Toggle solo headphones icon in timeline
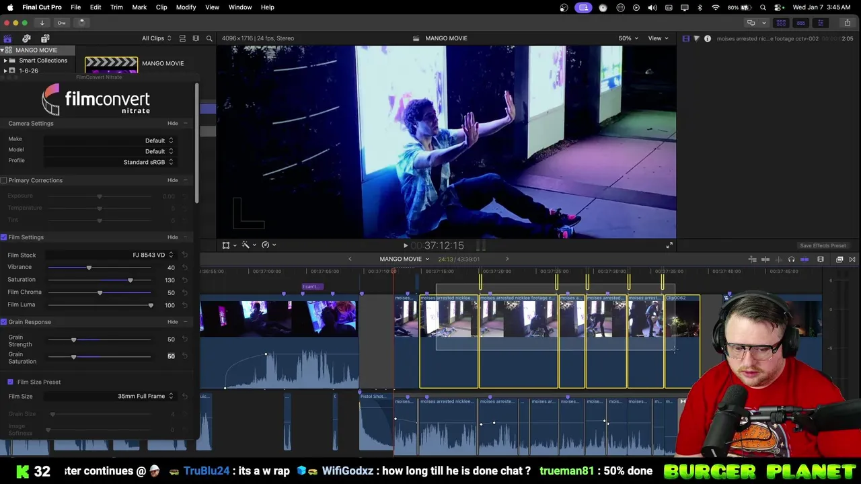 [x=791, y=259]
